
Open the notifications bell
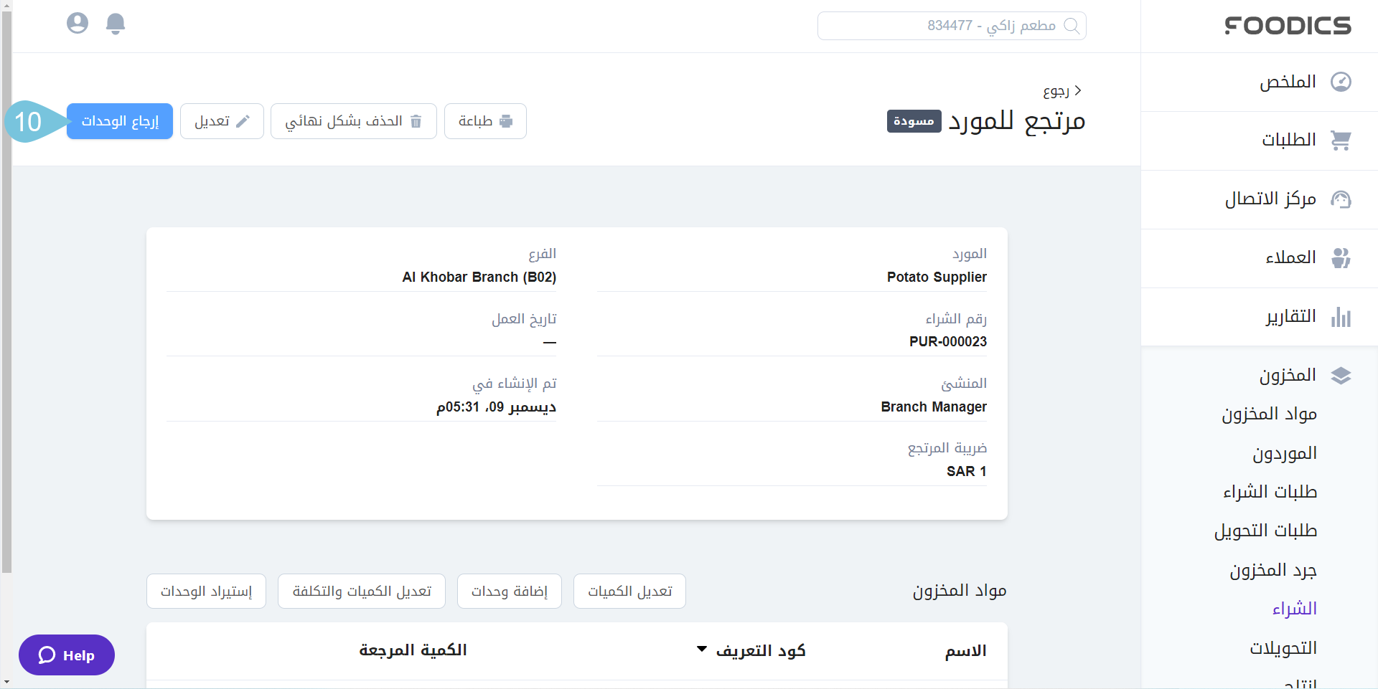click(116, 24)
